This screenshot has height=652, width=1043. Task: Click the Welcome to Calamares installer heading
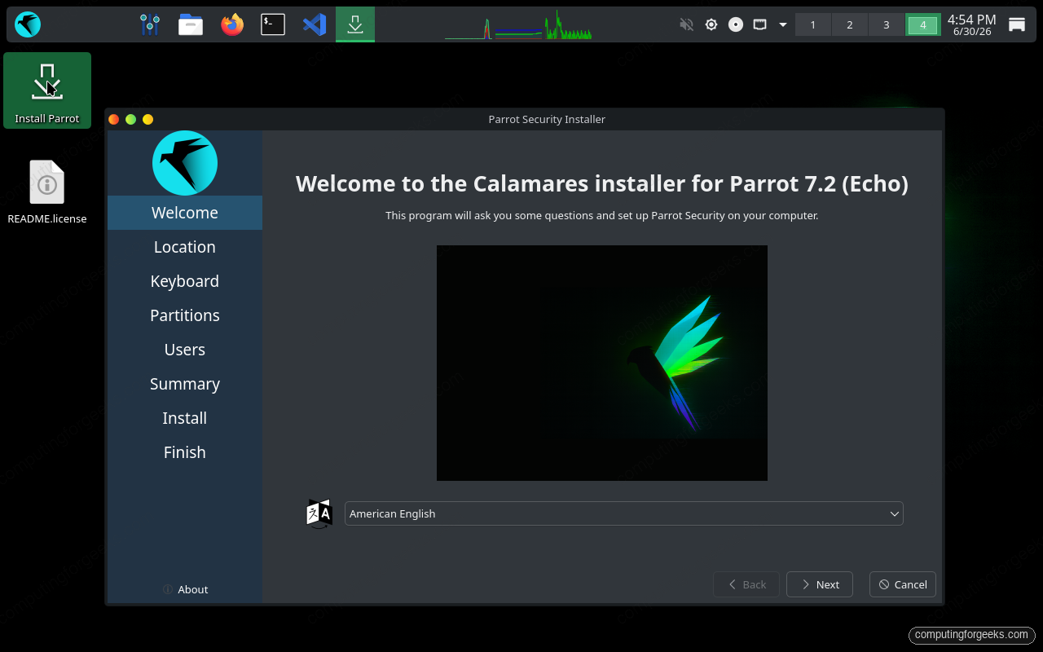[602, 183]
